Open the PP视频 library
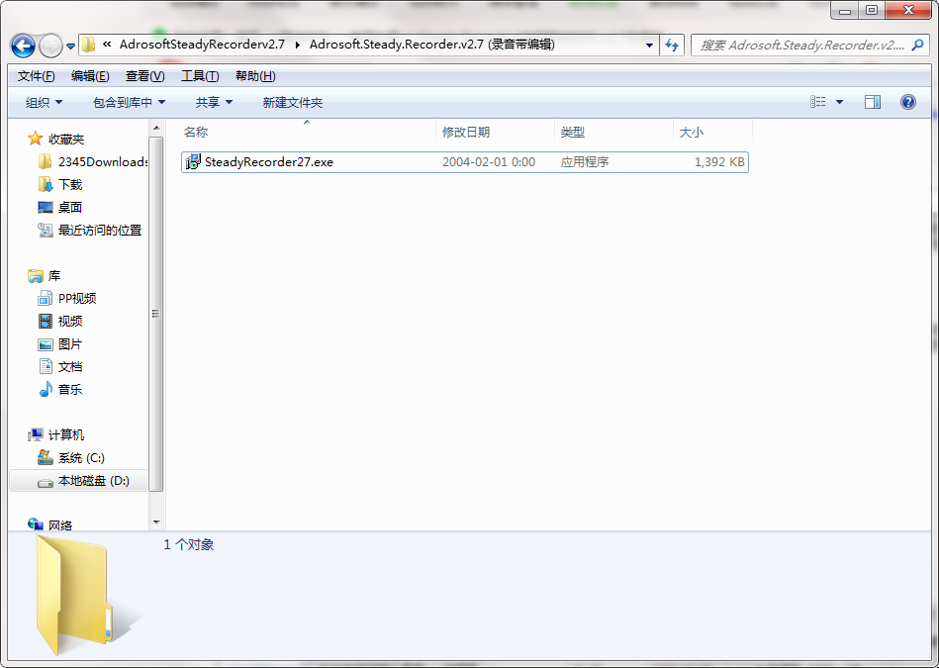The width and height of the screenshot is (939, 668). [76, 298]
